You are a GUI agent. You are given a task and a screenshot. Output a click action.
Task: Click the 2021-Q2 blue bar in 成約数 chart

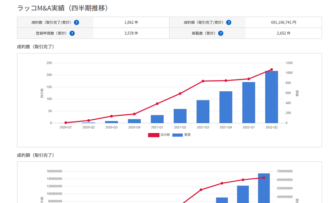tap(180, 116)
